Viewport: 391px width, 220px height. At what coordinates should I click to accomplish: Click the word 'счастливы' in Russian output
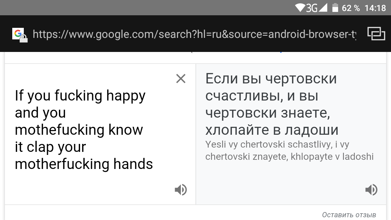pyautogui.click(x=244, y=96)
